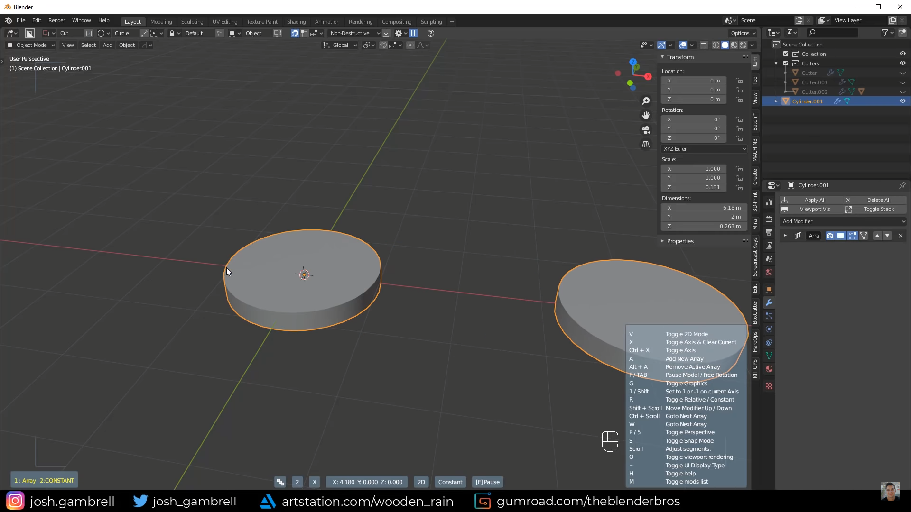Screen dimensions: 911x512
Task: Open Material properties tab icon
Action: pos(769,369)
